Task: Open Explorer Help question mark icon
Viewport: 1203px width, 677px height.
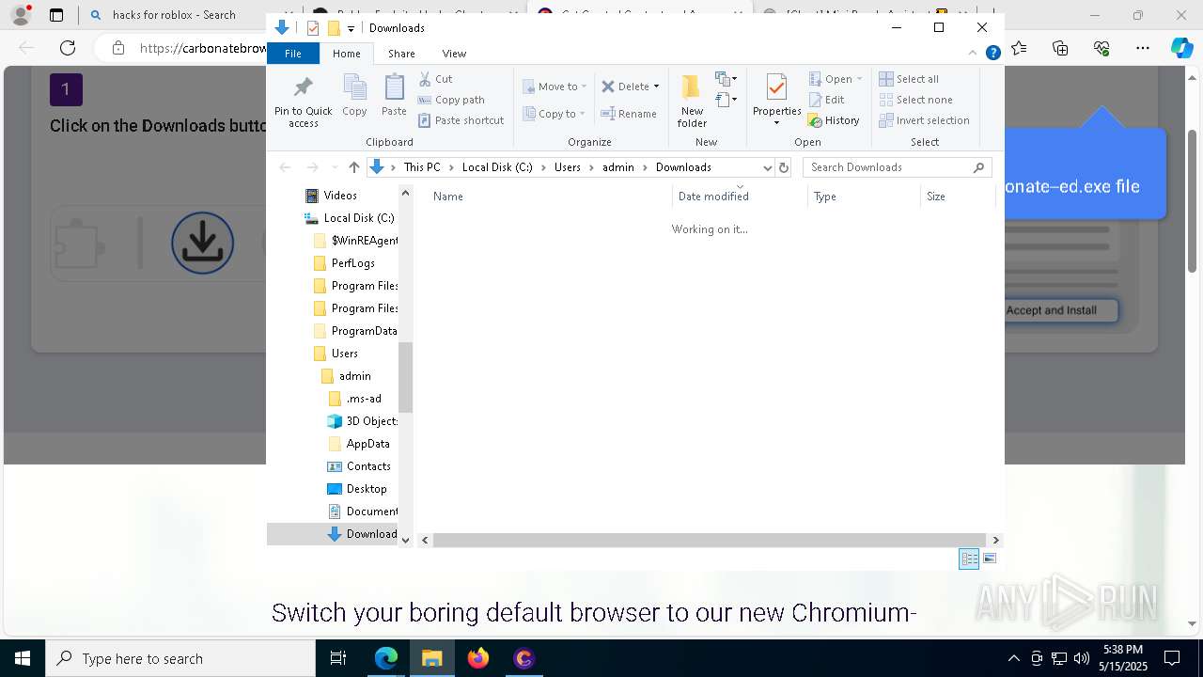Action: (992, 54)
